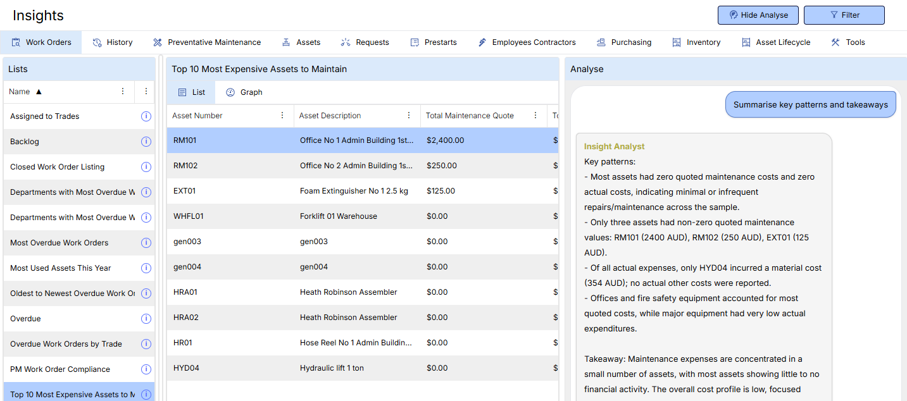Open Total Maintenance Quote column menu
907x401 pixels.
coord(535,116)
